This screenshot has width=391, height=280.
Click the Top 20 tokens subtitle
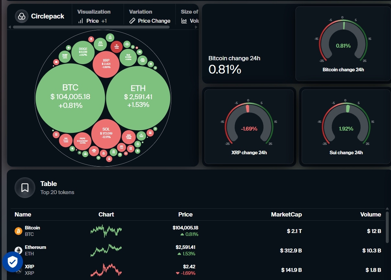click(x=57, y=192)
